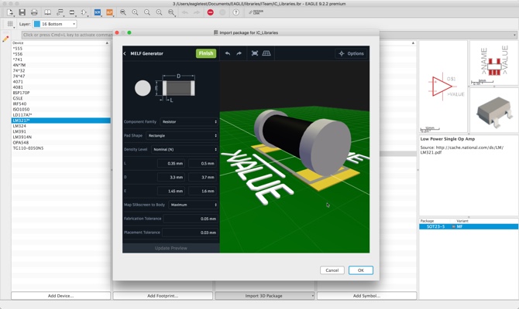Undo in the MELF Generator toolbar
The width and height of the screenshot is (519, 309).
pos(228,53)
